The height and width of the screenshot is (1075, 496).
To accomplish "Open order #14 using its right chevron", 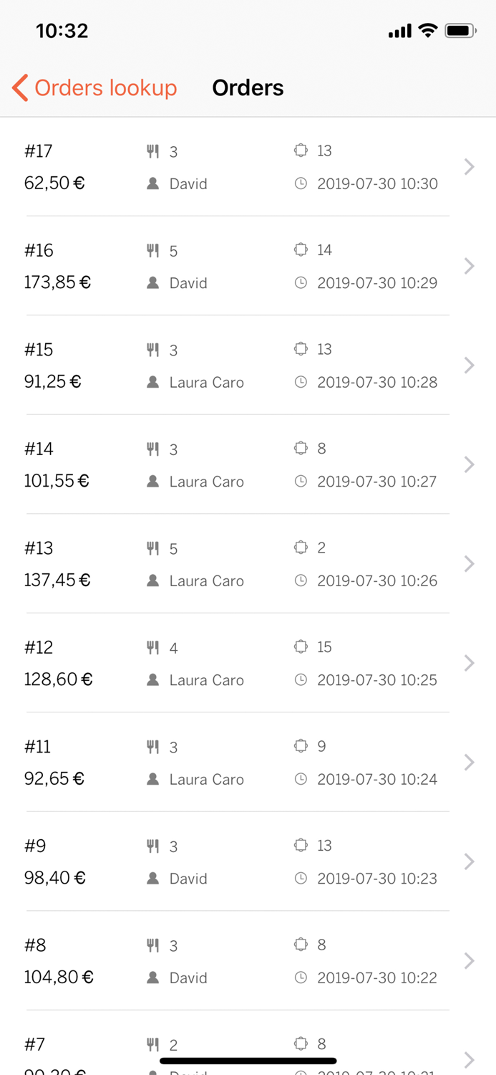I will tap(469, 465).
